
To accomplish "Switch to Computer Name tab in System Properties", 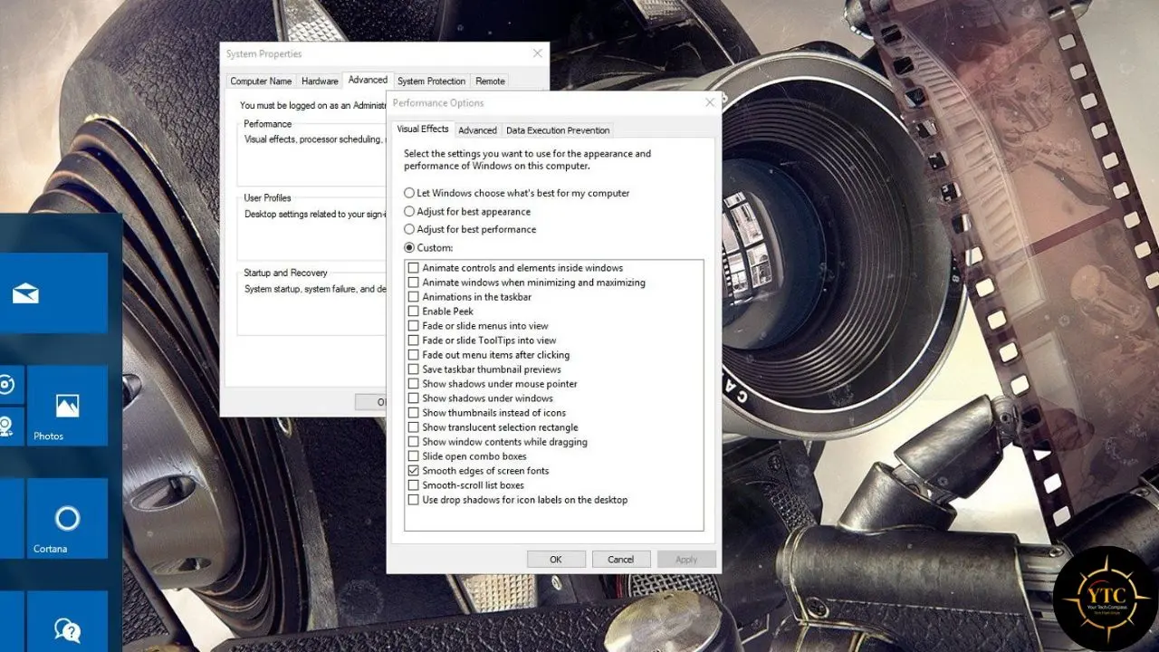I will click(x=261, y=81).
